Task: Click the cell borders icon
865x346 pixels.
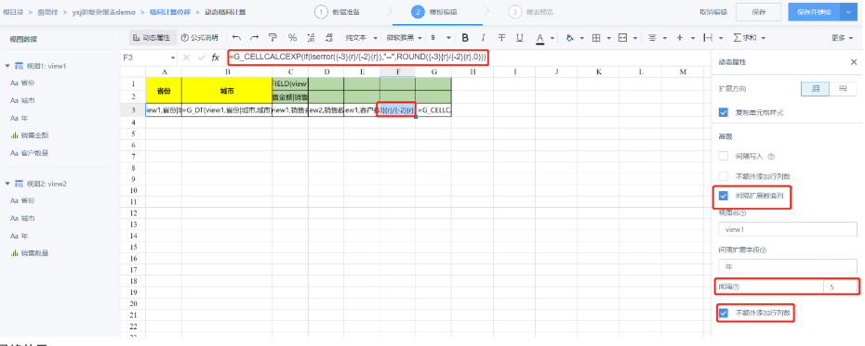Action: click(596, 37)
